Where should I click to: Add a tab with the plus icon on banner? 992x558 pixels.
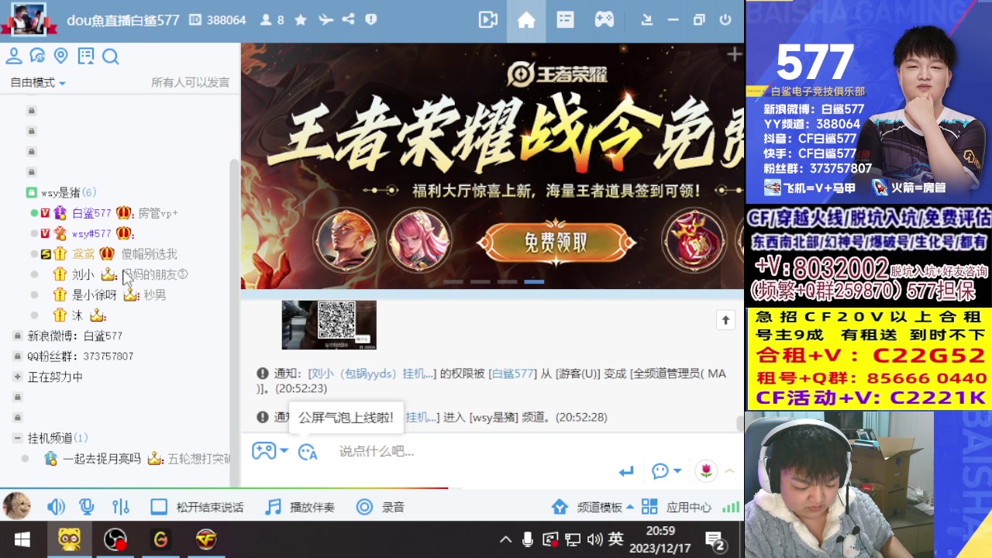coord(734,54)
